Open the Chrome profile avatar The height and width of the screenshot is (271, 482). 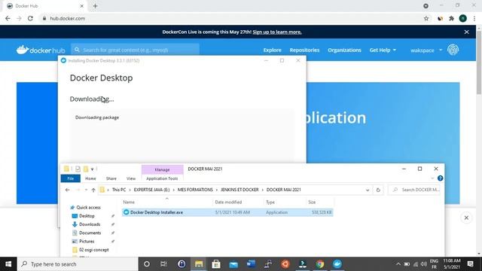(x=463, y=18)
